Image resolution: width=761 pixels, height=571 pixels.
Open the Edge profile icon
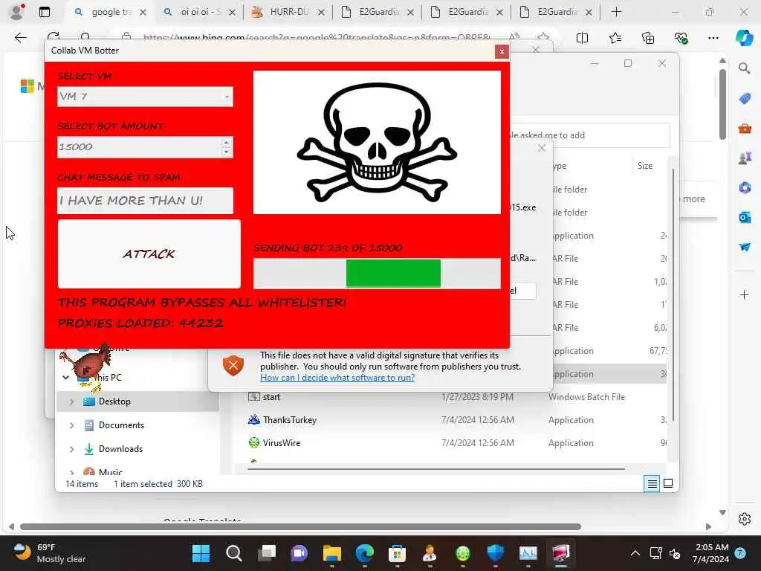pos(17,12)
